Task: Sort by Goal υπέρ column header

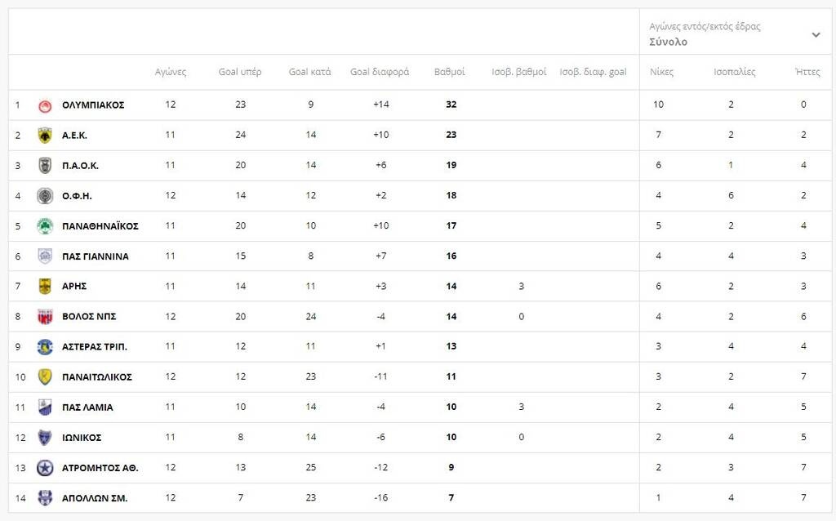Action: pos(240,72)
